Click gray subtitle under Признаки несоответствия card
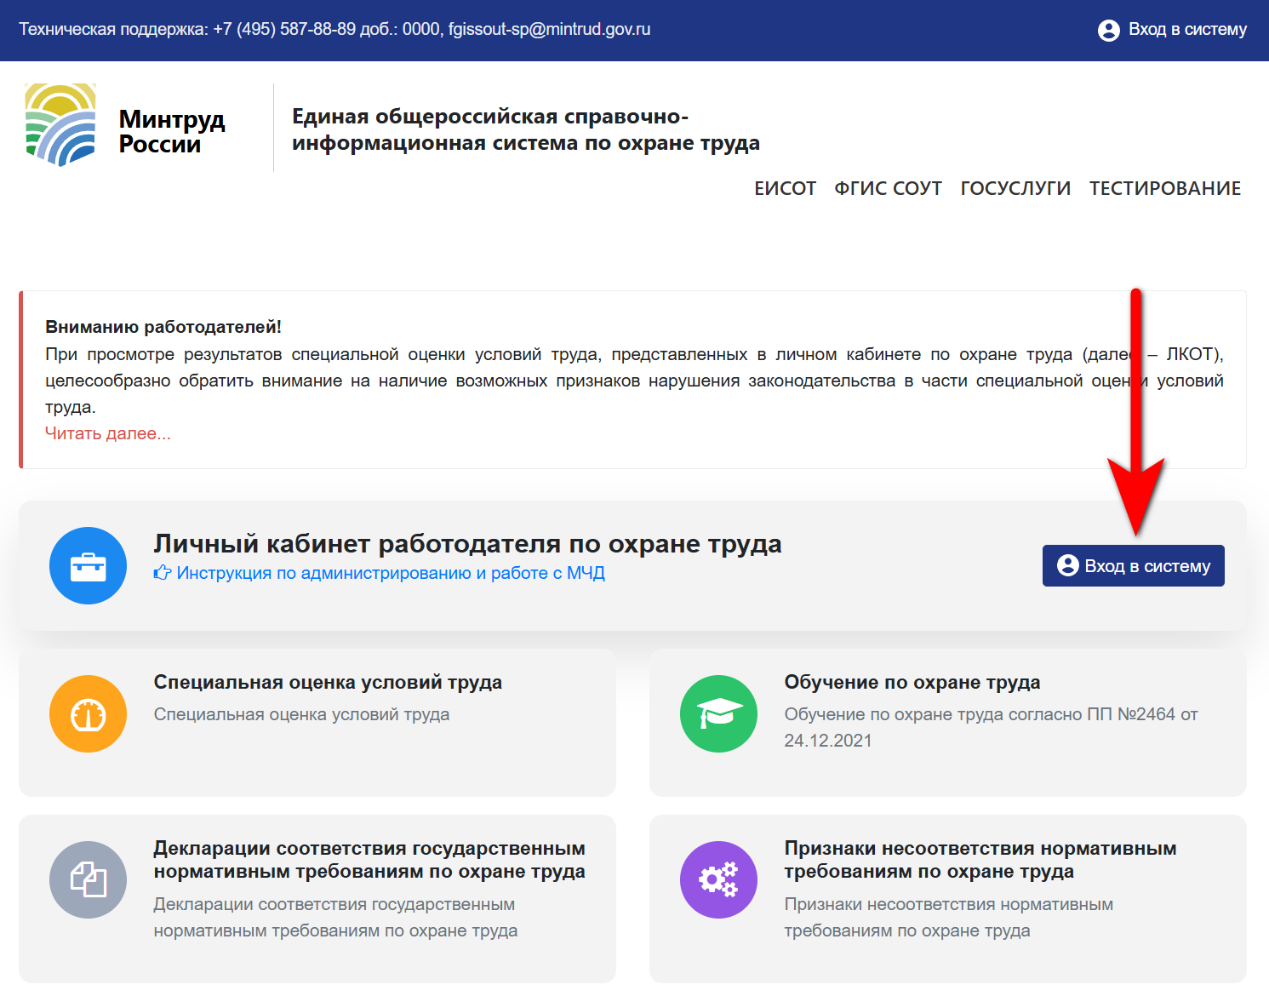 [x=949, y=917]
